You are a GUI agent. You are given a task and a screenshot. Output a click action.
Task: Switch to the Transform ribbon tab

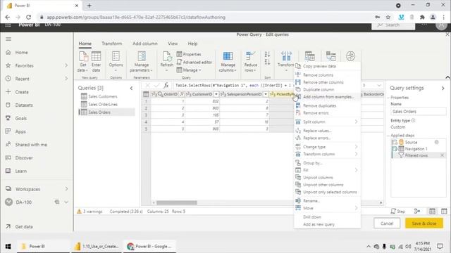111,44
